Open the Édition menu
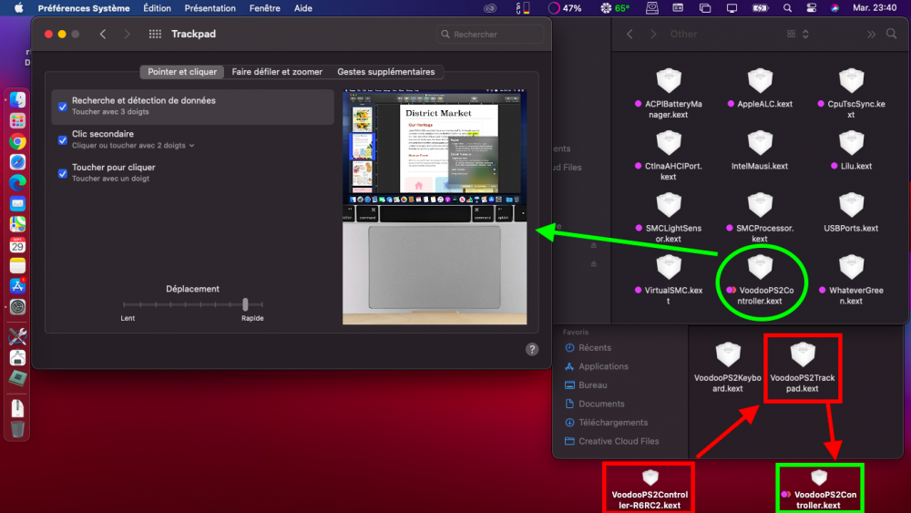Viewport: 911px width, 513px height. [x=157, y=8]
